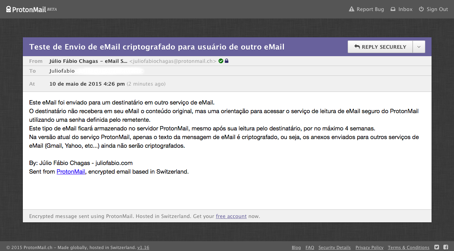This screenshot has width=454, height=251.
Task: Open the Blog footer link
Action: click(x=296, y=247)
